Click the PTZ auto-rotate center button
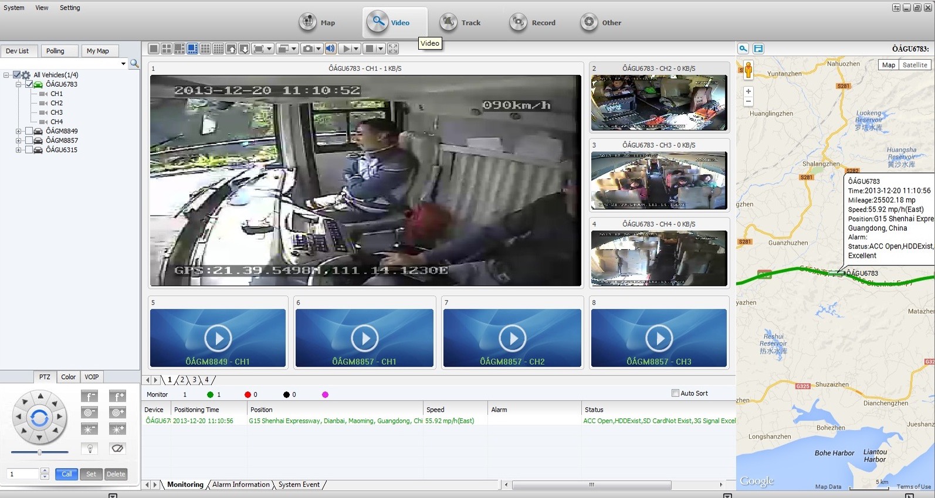Screen dimensions: 935x498 39,418
